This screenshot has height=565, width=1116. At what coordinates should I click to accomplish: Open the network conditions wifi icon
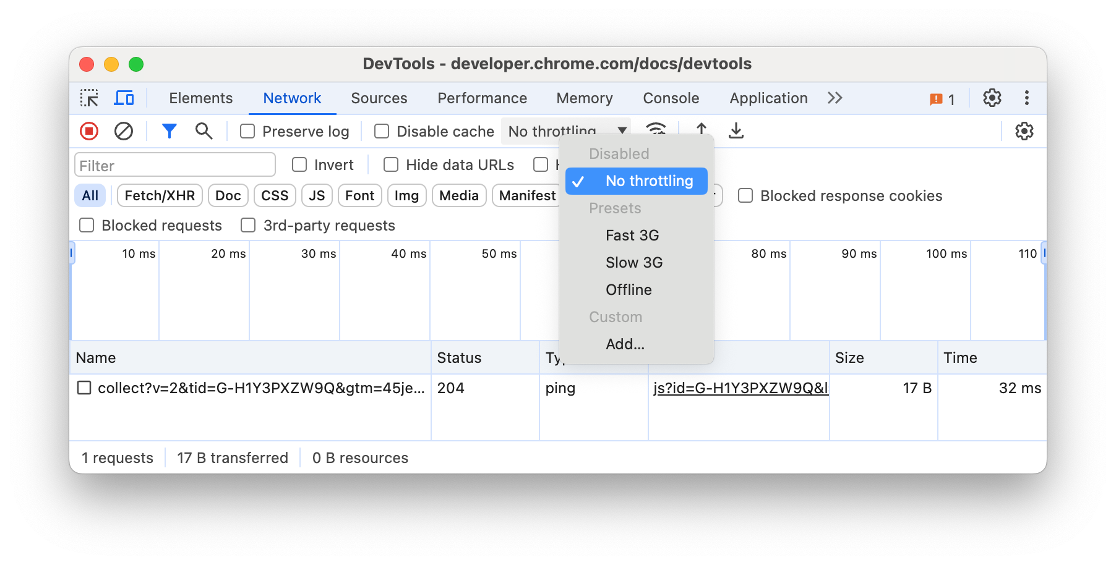[656, 131]
